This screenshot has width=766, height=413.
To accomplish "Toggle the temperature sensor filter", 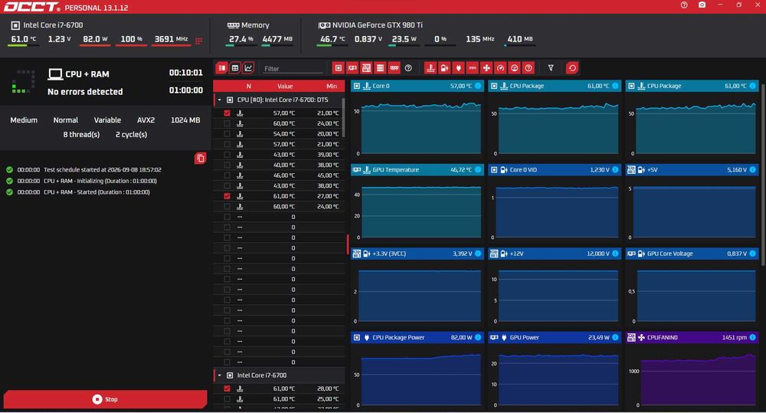I will (430, 68).
